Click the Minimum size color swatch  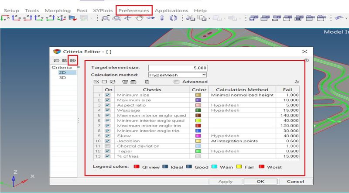tap(198, 95)
